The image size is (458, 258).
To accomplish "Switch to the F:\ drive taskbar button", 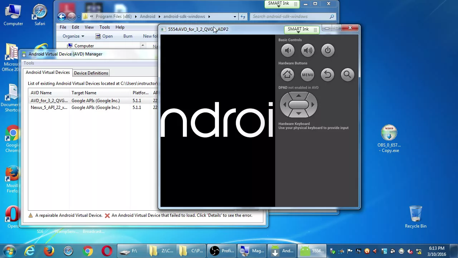I will coord(132,251).
